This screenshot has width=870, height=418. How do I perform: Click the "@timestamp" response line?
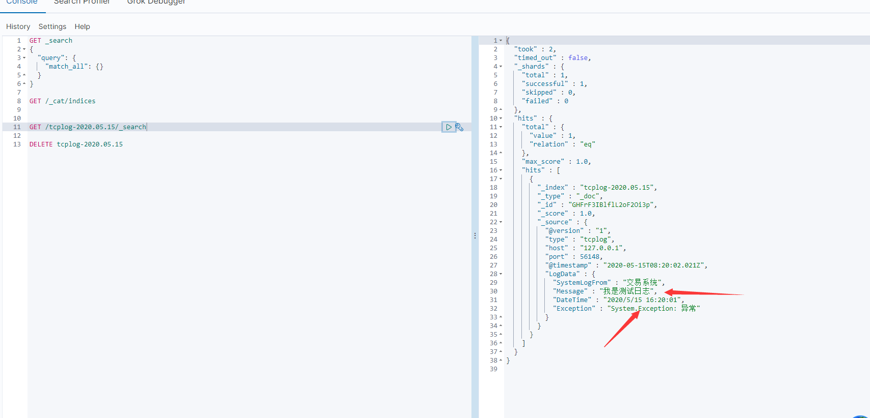pyautogui.click(x=626, y=265)
